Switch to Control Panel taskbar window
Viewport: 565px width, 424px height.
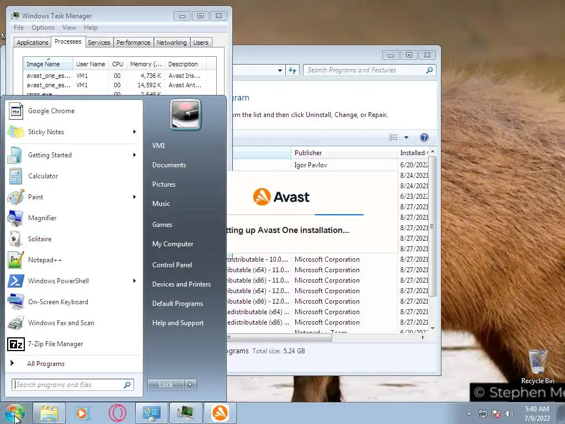click(151, 413)
